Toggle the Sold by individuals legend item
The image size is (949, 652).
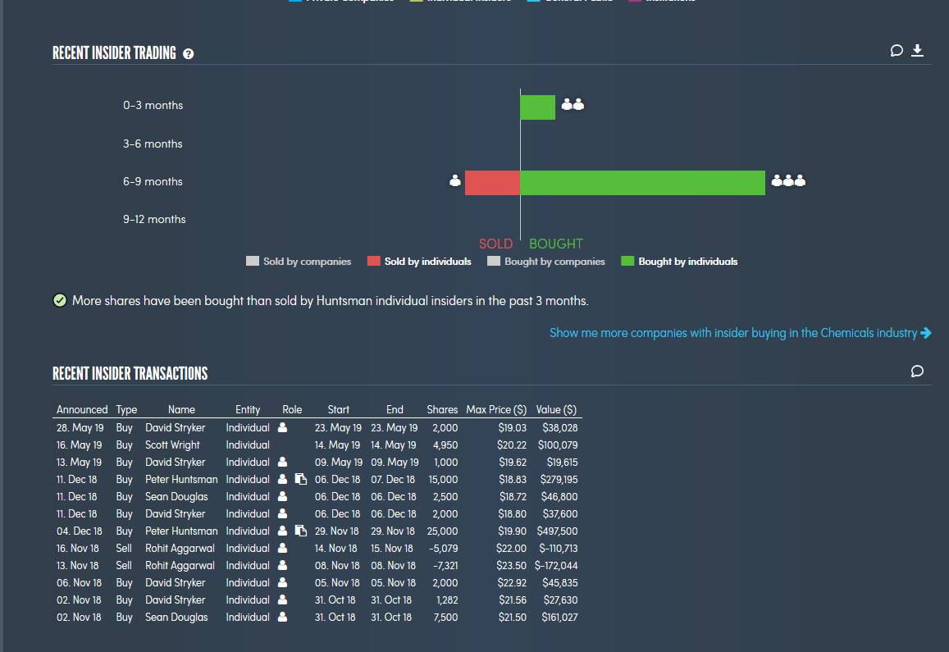coord(419,262)
